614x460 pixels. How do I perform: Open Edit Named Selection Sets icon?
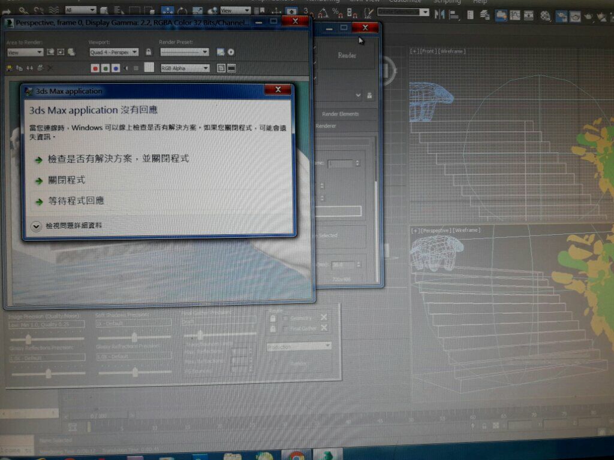(368, 14)
